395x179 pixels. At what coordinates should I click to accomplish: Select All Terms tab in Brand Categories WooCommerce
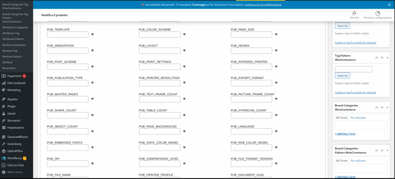(x=342, y=118)
